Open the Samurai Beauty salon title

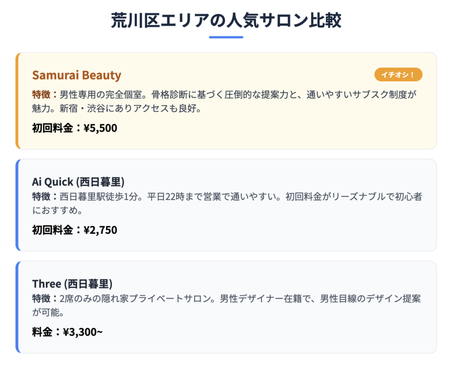click(x=76, y=75)
